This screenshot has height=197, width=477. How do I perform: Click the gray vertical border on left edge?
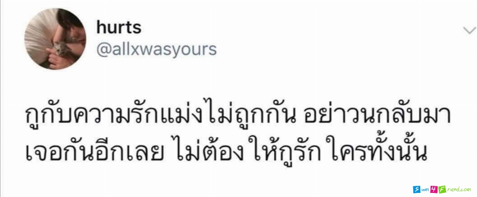(x=0, y=98)
